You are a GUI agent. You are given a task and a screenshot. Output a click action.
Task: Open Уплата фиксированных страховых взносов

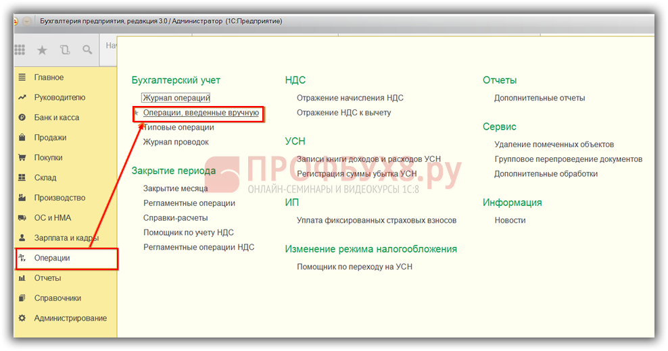point(377,220)
